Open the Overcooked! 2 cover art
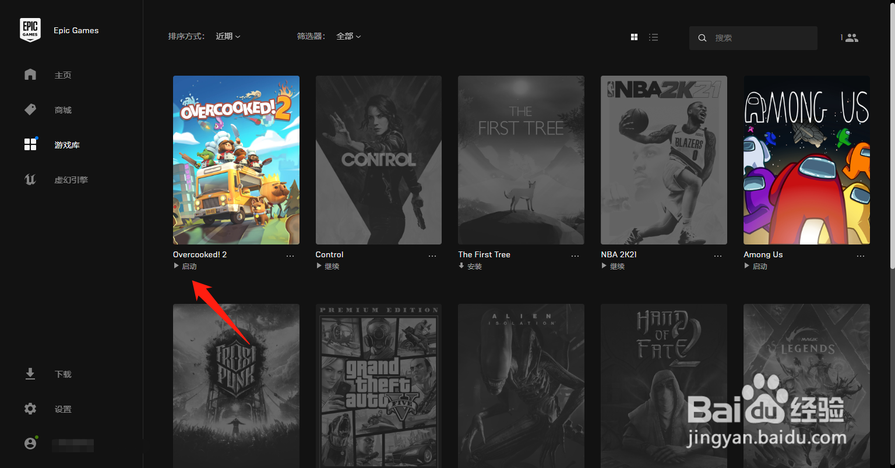Screen dimensions: 895x468 tap(236, 160)
